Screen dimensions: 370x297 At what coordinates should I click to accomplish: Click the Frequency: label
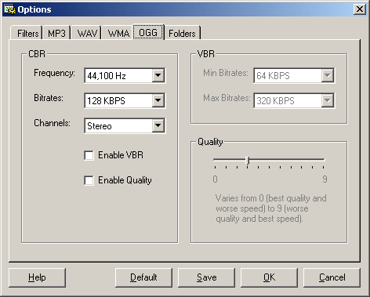pos(54,73)
